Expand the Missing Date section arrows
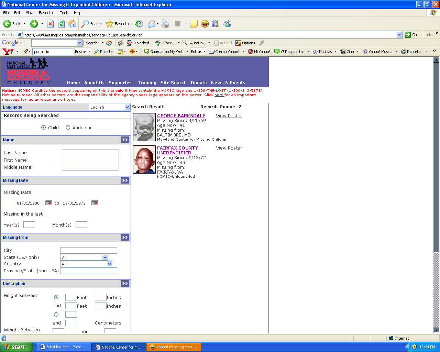Image resolution: width=440 pixels, height=352 pixels. (125, 180)
